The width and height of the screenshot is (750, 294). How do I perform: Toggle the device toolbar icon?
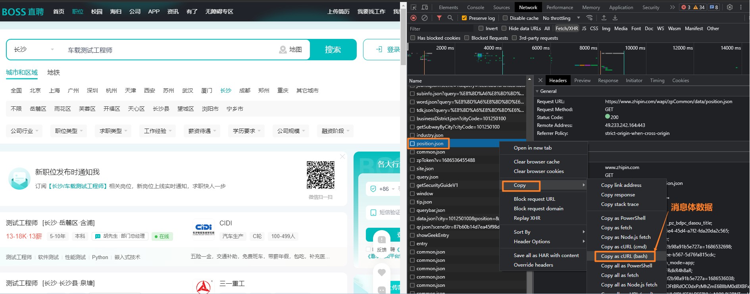coord(425,7)
